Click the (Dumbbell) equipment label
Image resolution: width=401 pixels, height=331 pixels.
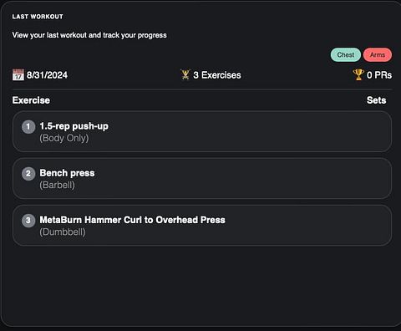pos(63,232)
